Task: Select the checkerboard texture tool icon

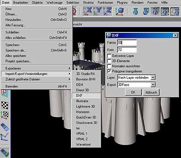Action: (5, 105)
